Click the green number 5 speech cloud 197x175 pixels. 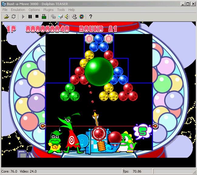pyautogui.click(x=143, y=131)
